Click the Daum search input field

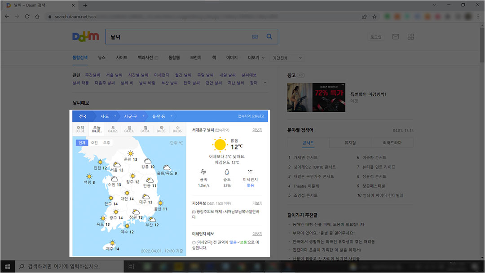point(179,37)
